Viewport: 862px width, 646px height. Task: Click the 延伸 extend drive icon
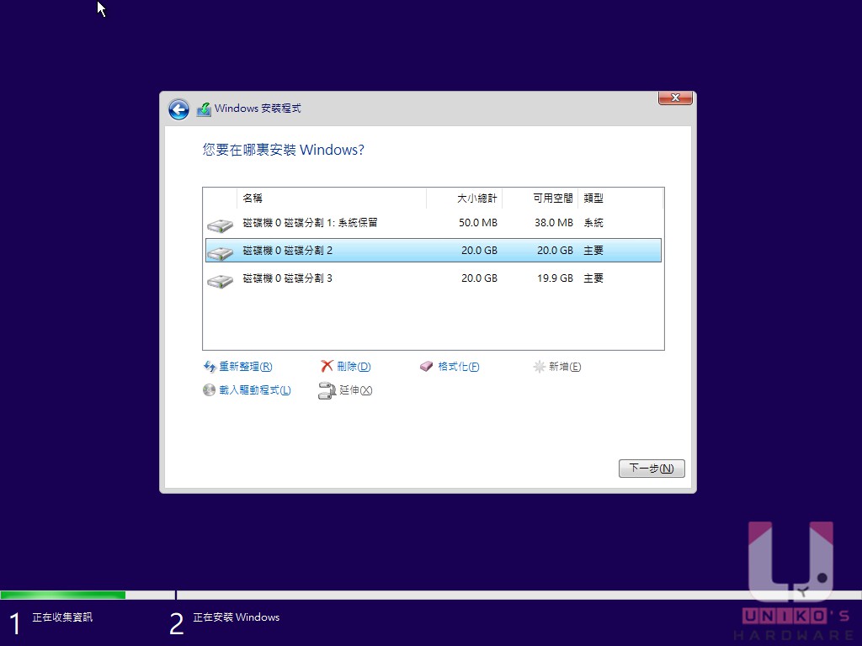point(327,390)
